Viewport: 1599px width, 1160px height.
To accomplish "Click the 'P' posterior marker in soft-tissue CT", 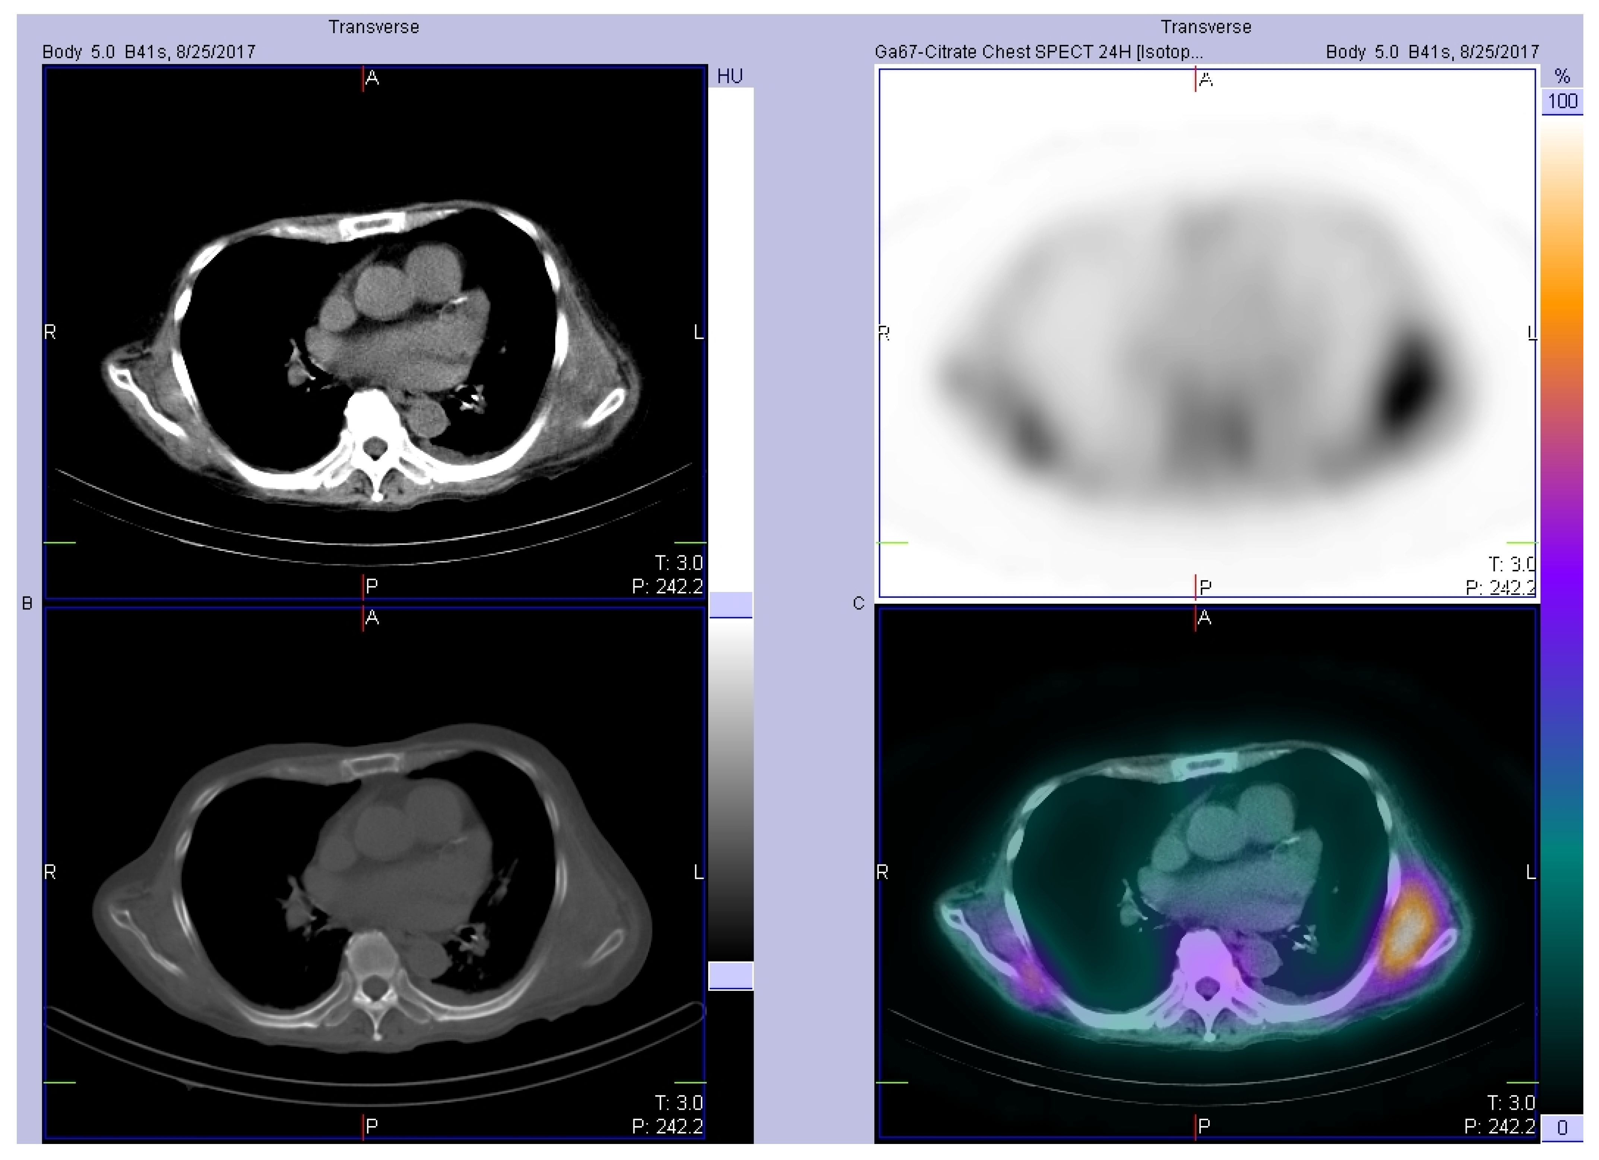I will click(372, 586).
